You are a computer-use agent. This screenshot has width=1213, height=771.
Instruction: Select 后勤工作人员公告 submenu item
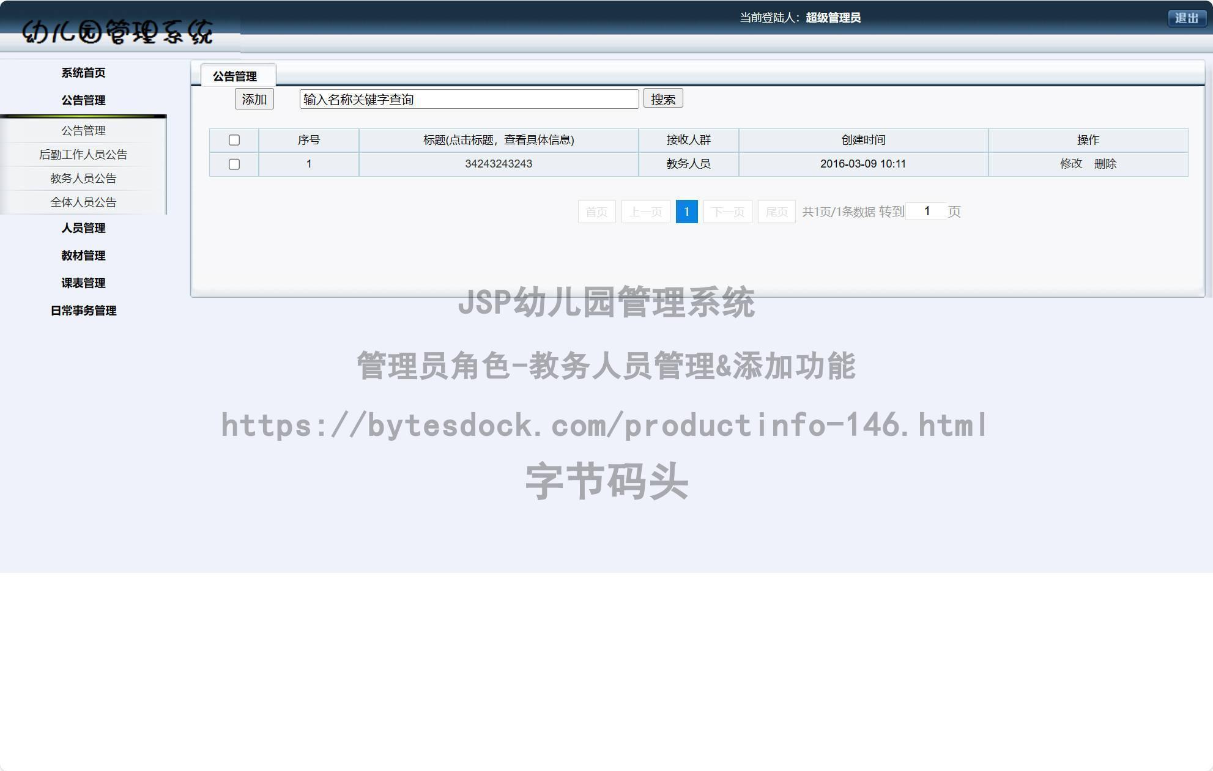tap(83, 155)
